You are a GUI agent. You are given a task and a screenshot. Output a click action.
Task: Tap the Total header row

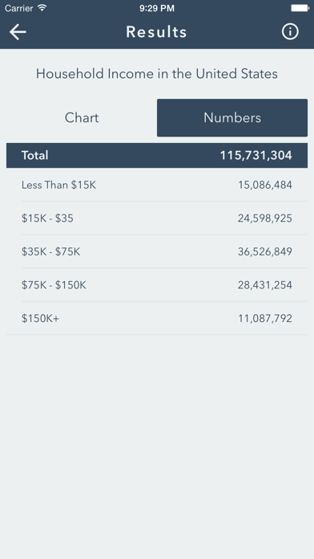pyautogui.click(x=157, y=156)
